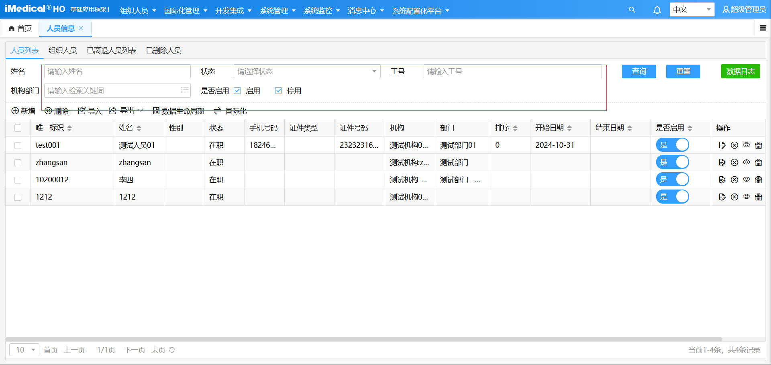This screenshot has height=365, width=771.
Task: Enable the 停用 checkbox
Action: (278, 90)
